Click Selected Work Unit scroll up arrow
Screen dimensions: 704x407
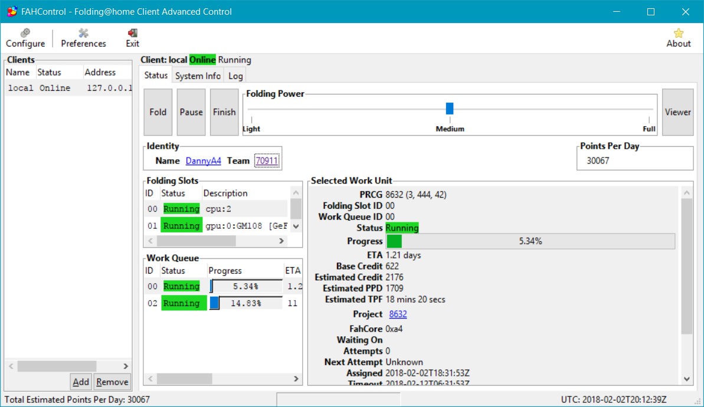[686, 193]
